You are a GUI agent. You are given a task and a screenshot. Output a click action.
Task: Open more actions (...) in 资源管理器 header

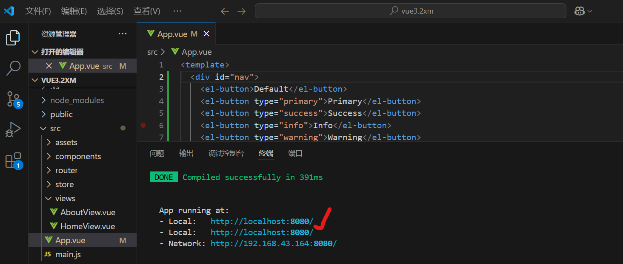click(x=123, y=34)
